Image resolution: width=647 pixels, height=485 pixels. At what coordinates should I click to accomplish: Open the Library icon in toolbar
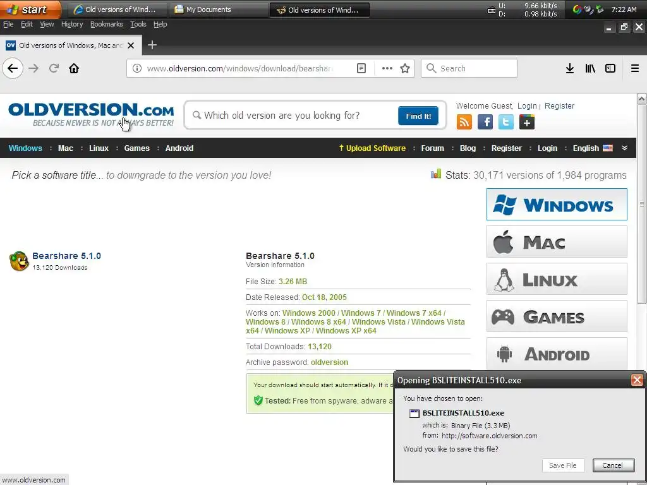point(590,68)
